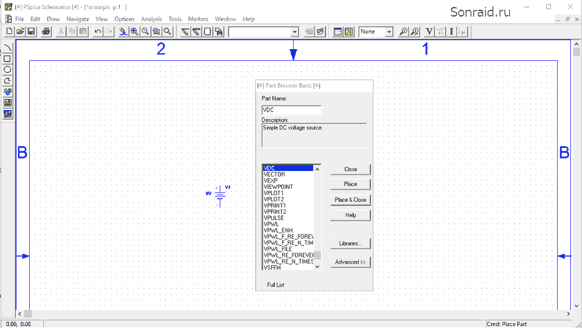Save the schematic with the disk icon
The height and width of the screenshot is (328, 582).
pos(31,32)
